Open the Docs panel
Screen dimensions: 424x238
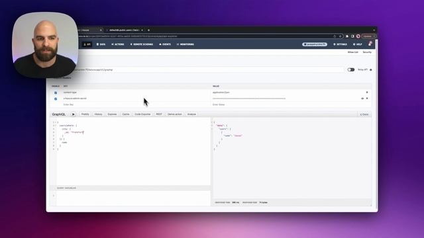(x=364, y=114)
